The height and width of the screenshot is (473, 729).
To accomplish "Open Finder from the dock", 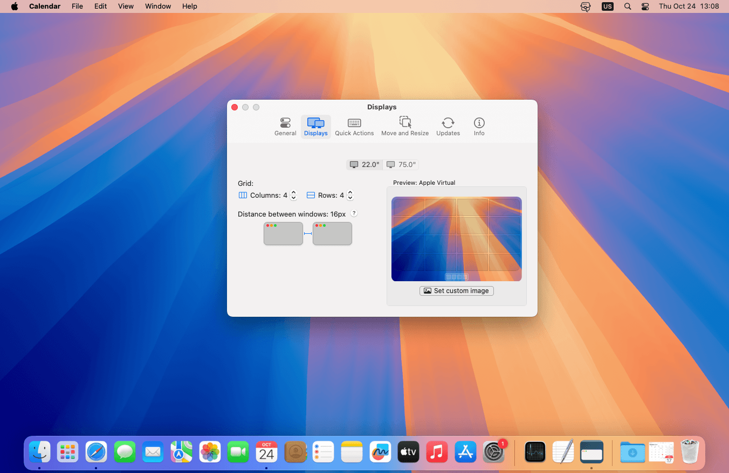I will point(39,452).
